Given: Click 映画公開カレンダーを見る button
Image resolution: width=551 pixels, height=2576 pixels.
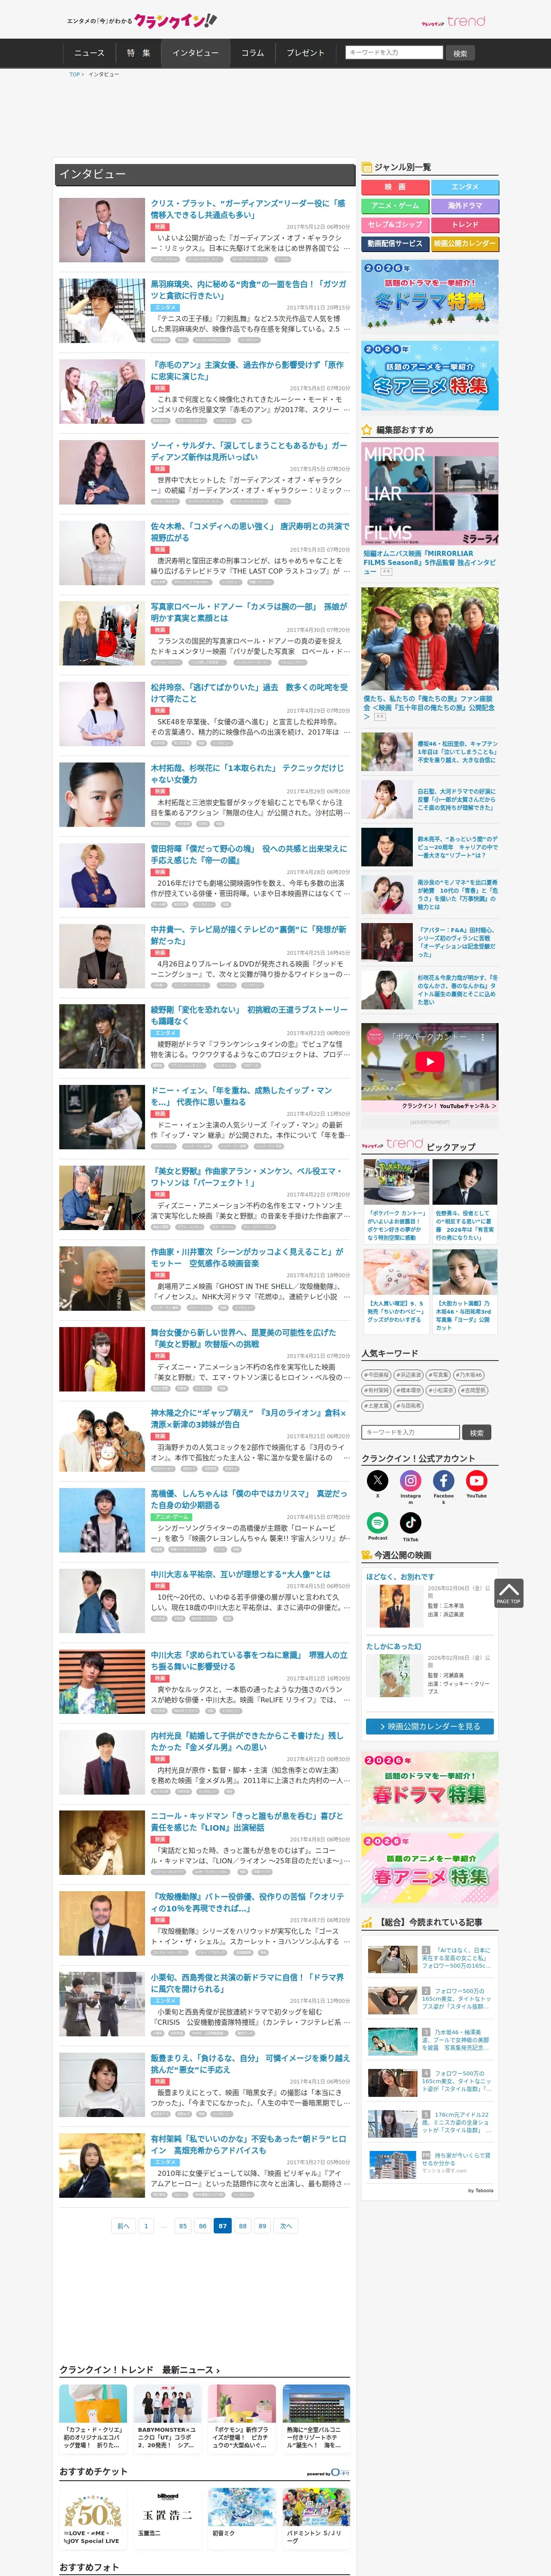Looking at the screenshot, I should 429,1726.
